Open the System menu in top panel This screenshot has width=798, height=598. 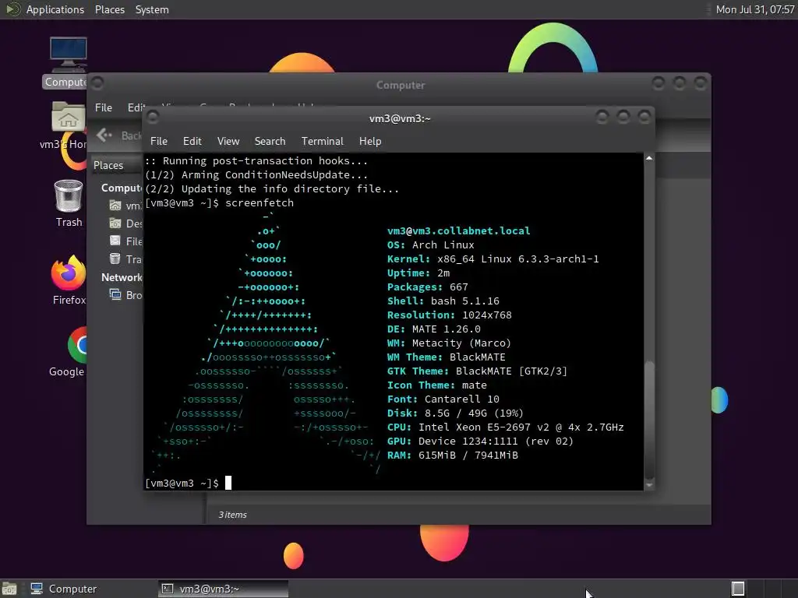[152, 9]
